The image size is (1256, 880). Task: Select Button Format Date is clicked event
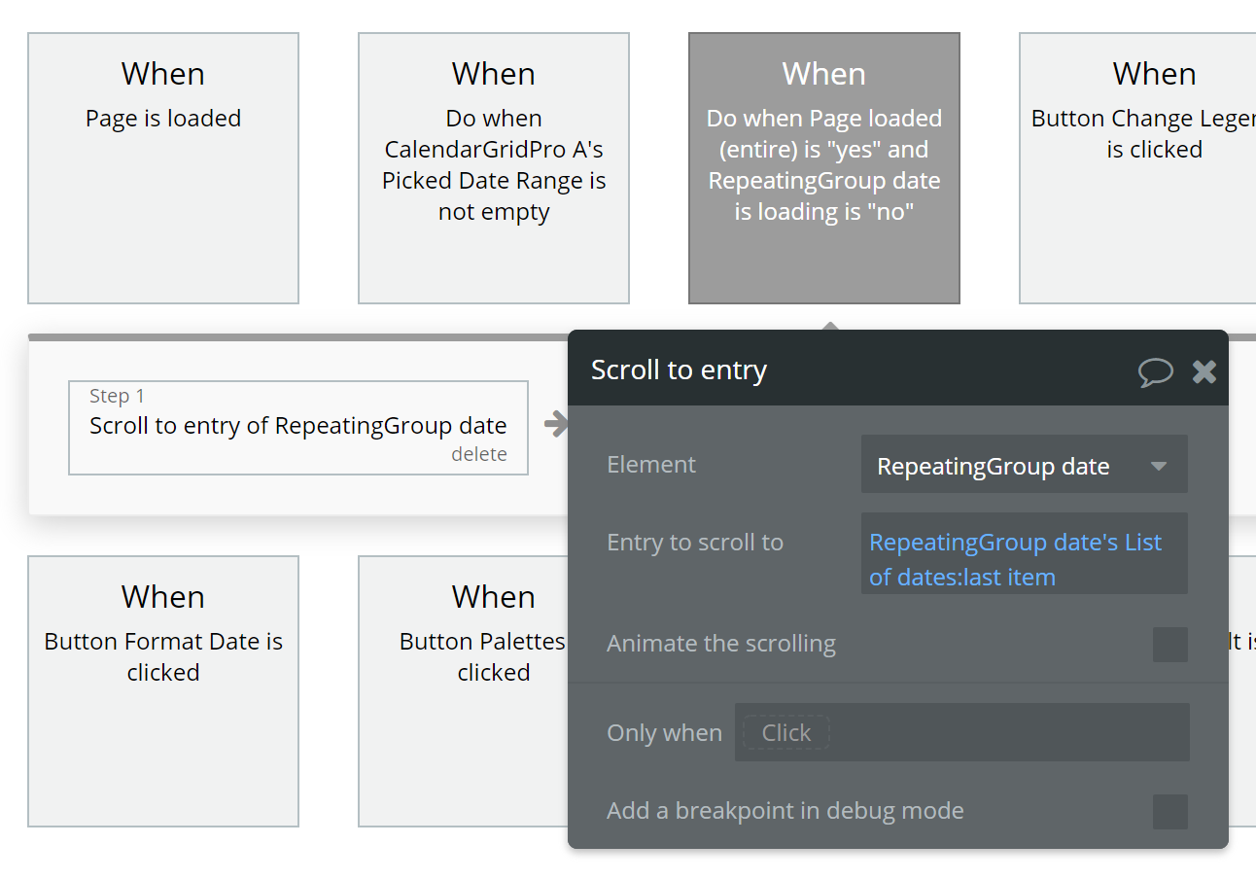pos(163,690)
